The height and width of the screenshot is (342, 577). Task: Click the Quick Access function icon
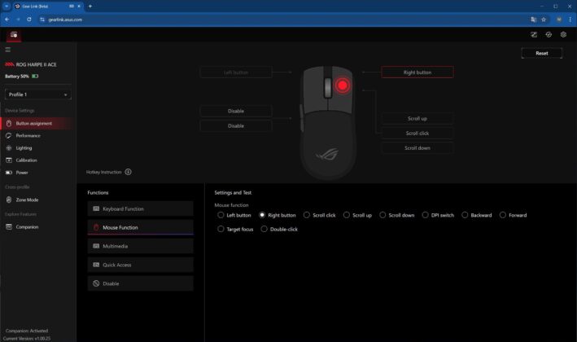[x=96, y=265]
